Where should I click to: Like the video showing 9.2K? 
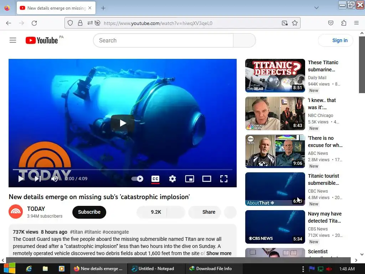point(151,212)
